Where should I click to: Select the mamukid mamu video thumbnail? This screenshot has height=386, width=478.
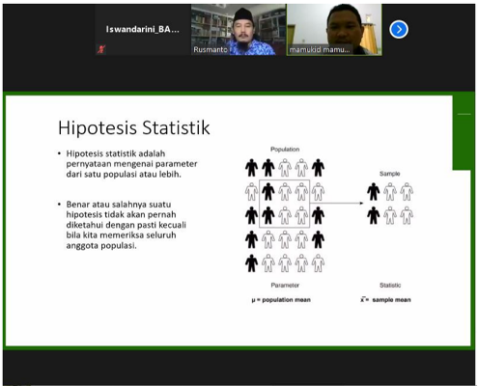pyautogui.click(x=334, y=30)
